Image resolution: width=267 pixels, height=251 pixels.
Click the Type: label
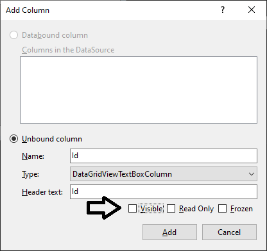30,174
